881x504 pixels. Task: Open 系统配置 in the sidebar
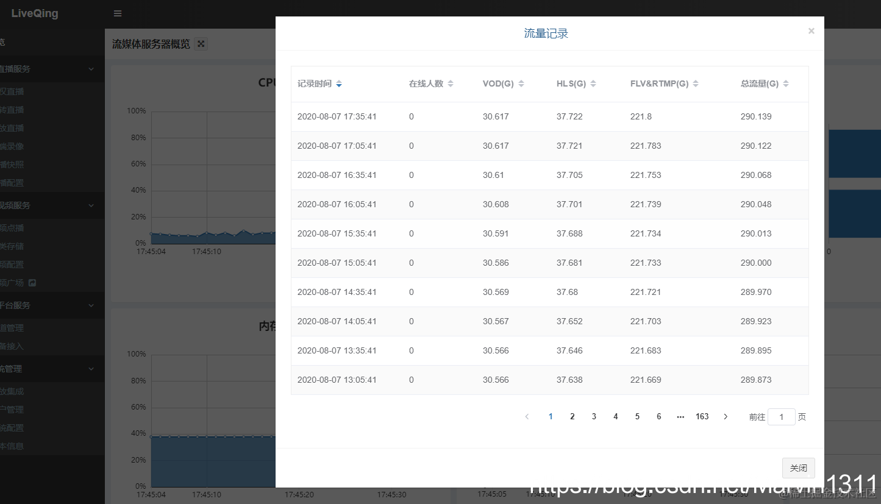pyautogui.click(x=12, y=428)
